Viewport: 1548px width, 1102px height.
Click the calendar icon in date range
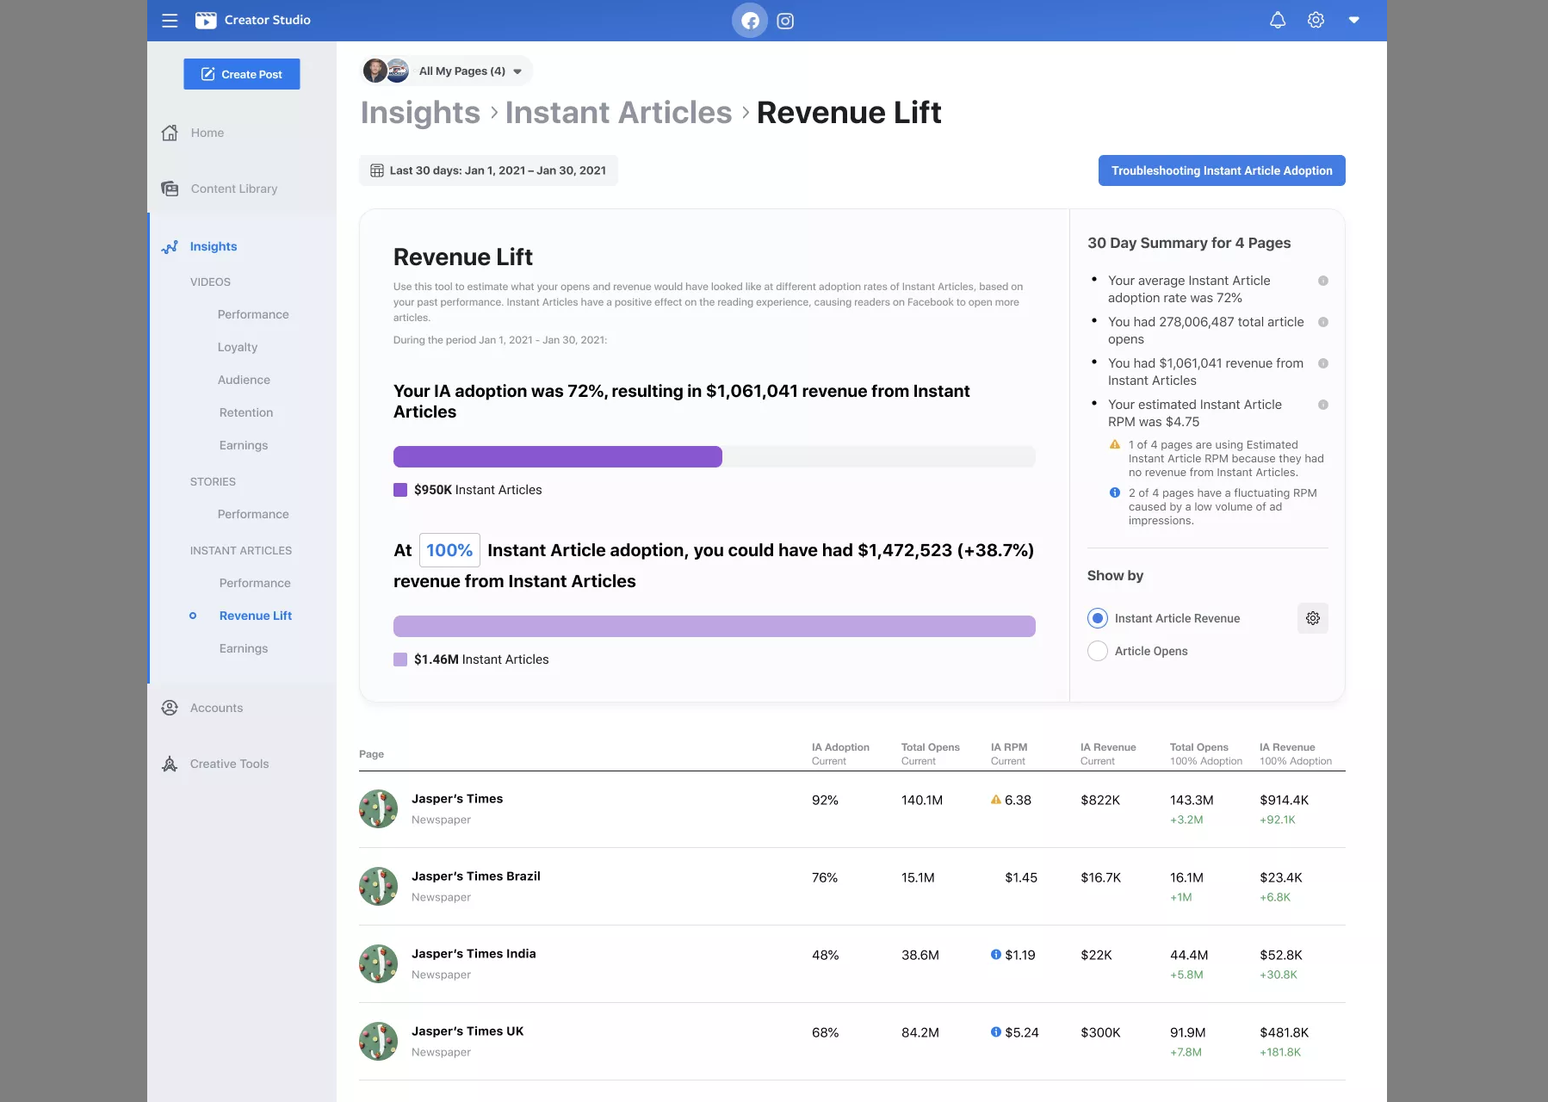(x=377, y=170)
